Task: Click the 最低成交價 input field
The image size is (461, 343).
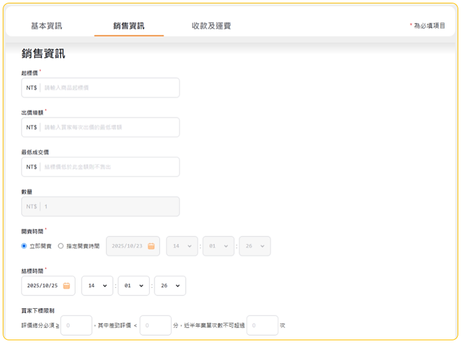Action: [109, 167]
